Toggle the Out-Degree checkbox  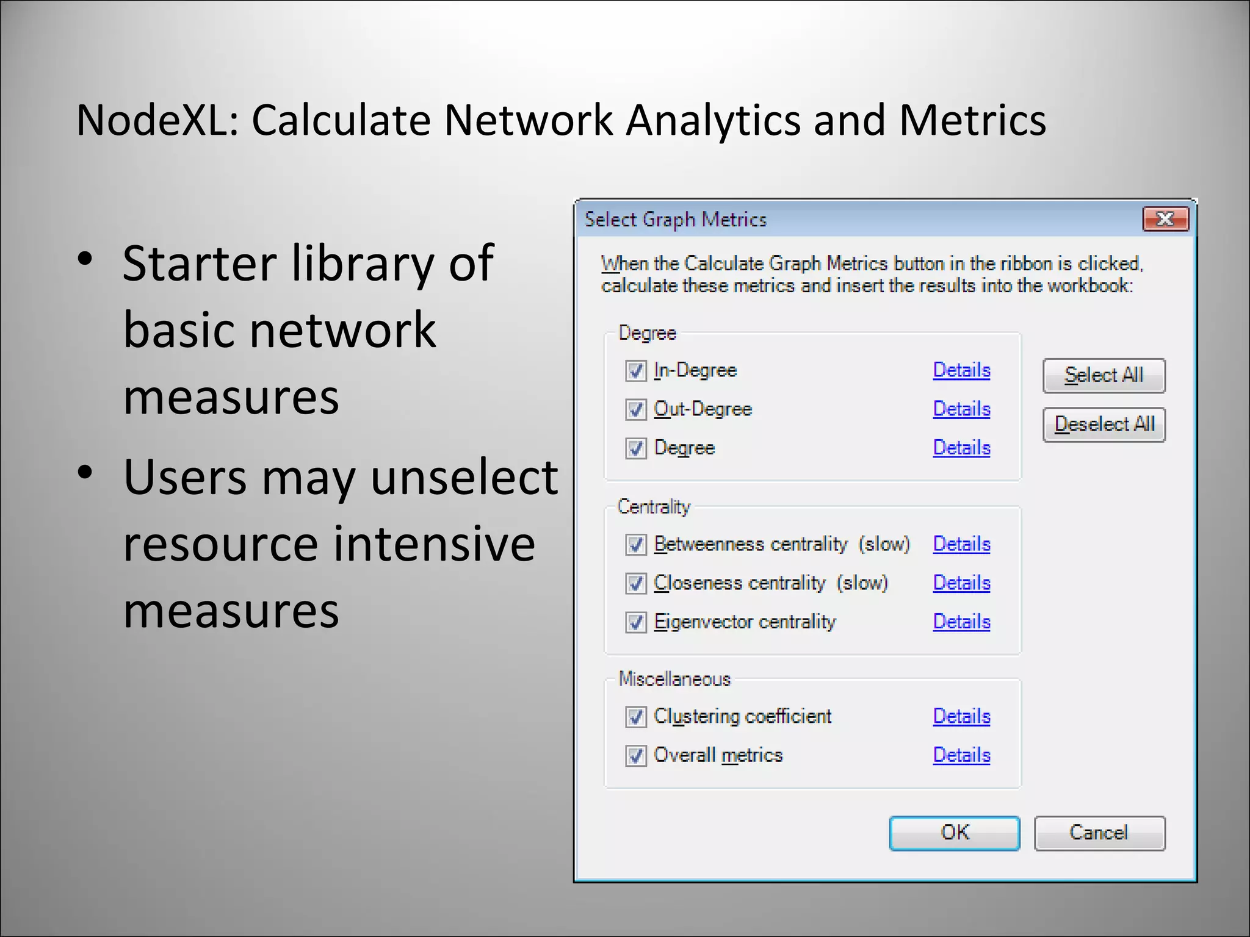click(x=635, y=409)
